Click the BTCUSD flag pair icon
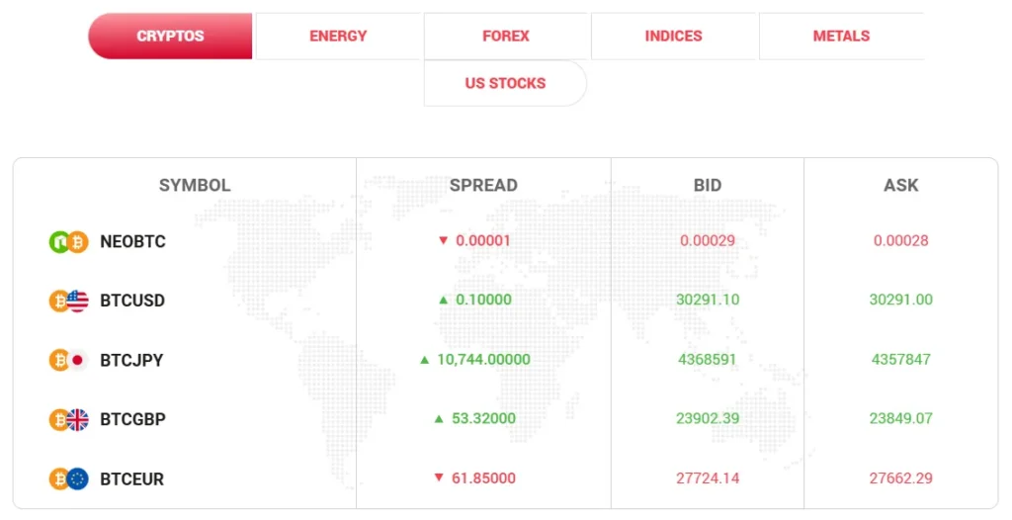Viewport: 1012px width, 520px height. point(68,301)
